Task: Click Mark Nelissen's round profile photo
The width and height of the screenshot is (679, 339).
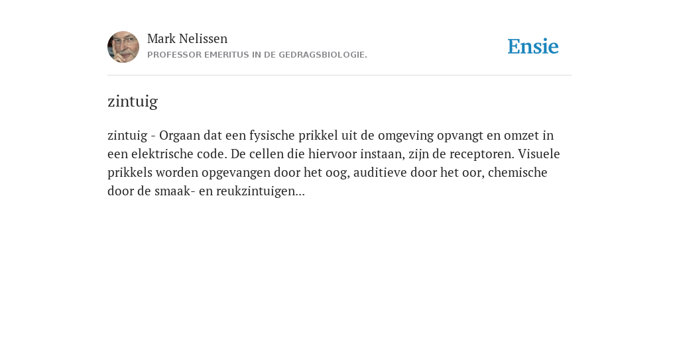Action: 123,47
